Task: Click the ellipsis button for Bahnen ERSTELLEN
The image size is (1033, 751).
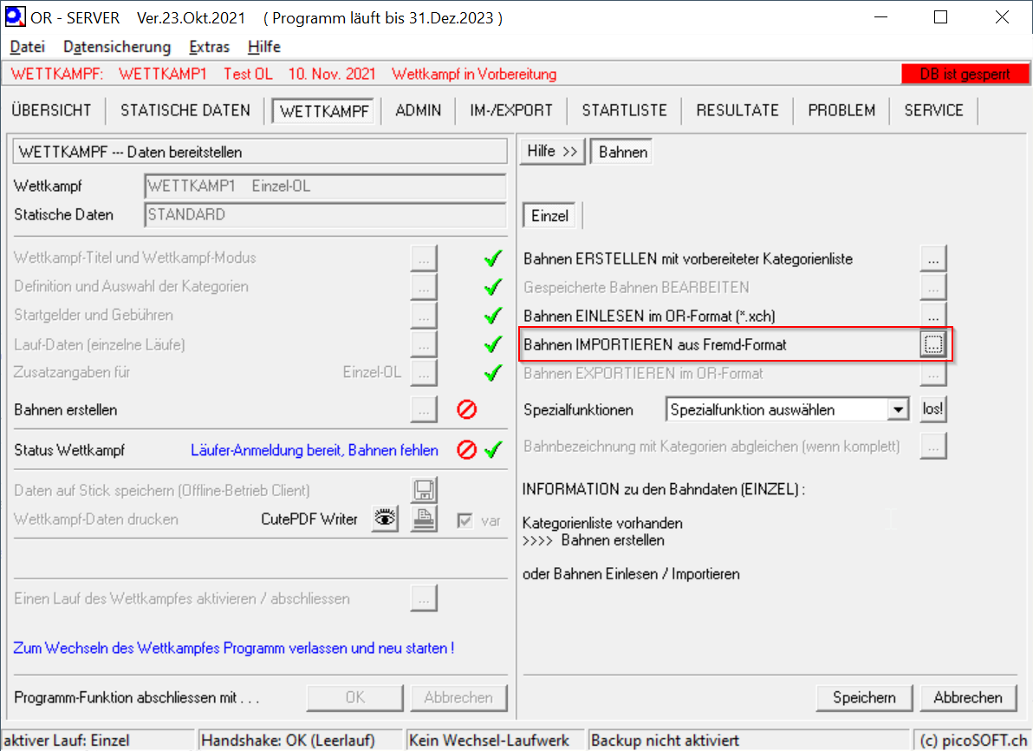Action: [x=932, y=258]
